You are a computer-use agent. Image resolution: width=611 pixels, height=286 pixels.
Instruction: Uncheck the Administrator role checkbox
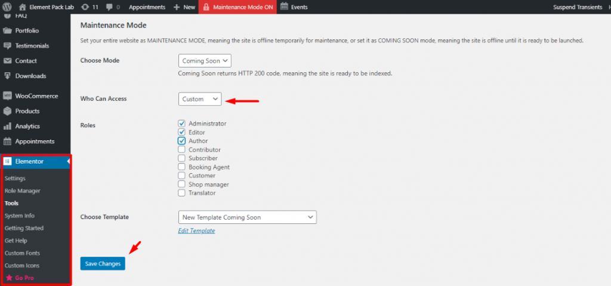tap(182, 124)
